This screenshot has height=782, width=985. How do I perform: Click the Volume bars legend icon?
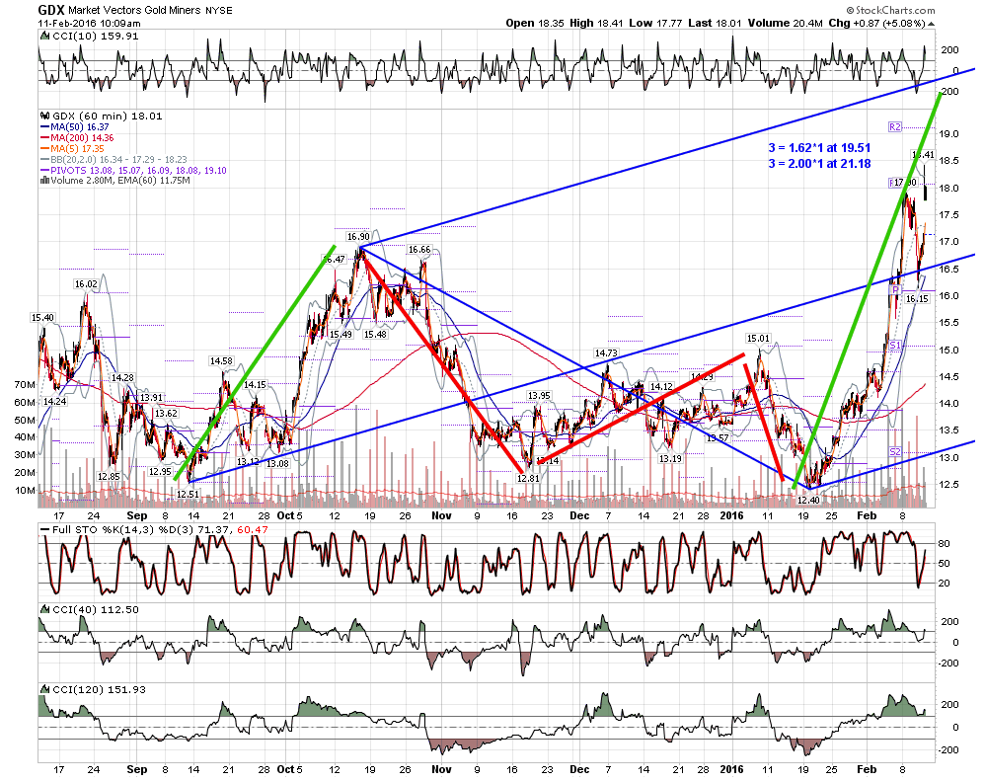(x=44, y=181)
